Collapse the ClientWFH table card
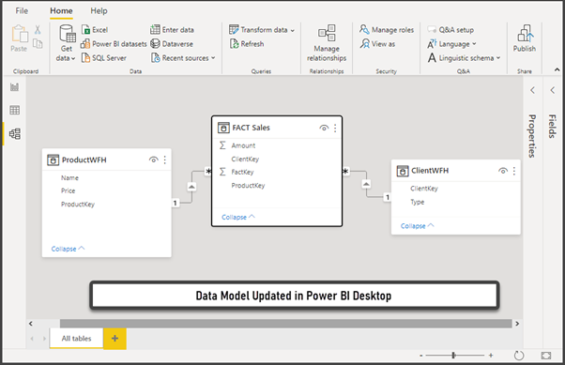 point(418,226)
